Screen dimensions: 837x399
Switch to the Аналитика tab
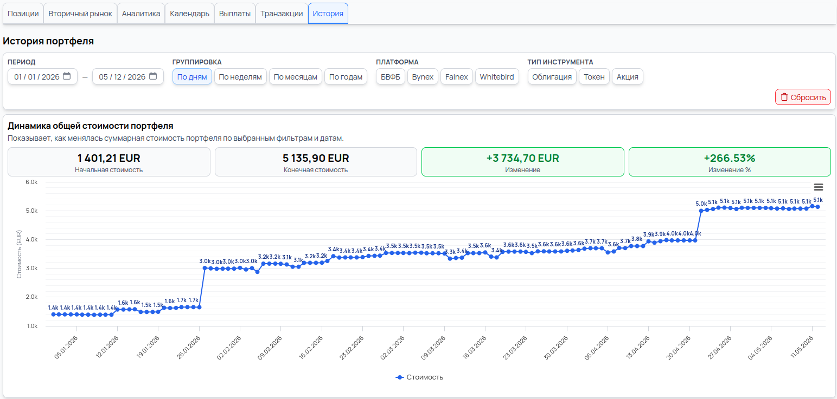[x=141, y=14]
